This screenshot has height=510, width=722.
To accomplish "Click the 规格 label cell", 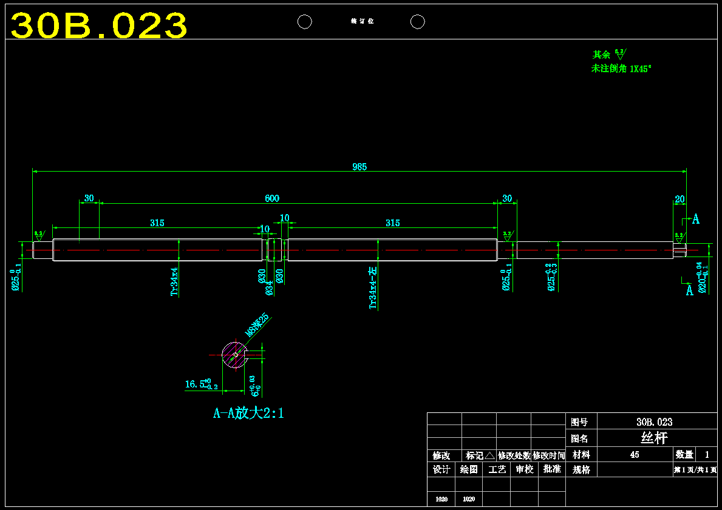I will click(581, 469).
